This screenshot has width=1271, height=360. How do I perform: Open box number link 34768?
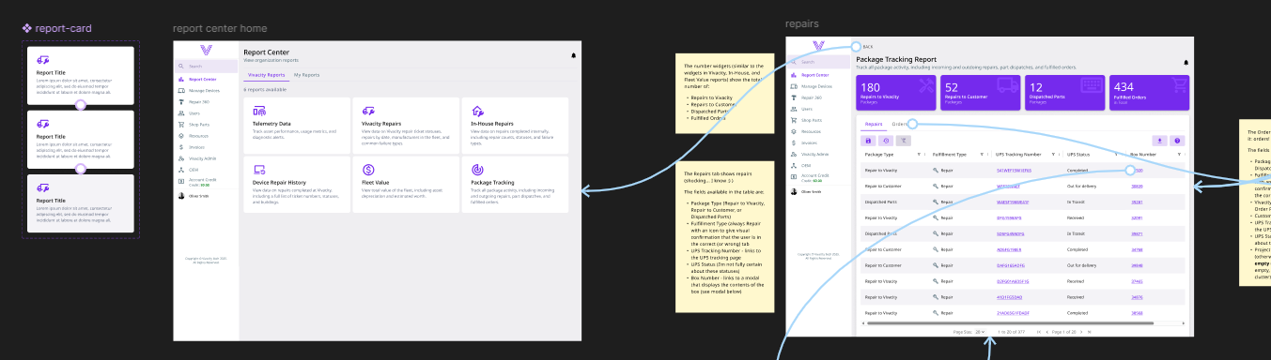point(1137,249)
